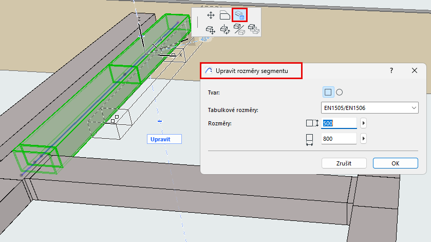This screenshot has height=242, width=431.
Task: Select circular shape option for Tvar
Action: coord(340,92)
